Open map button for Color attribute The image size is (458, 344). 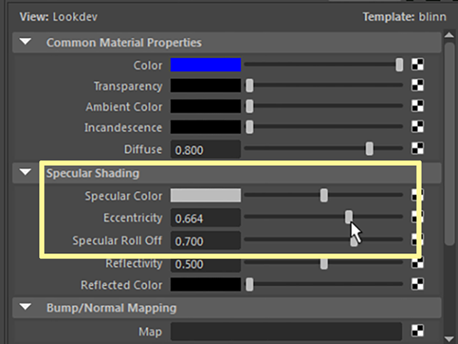pyautogui.click(x=417, y=64)
